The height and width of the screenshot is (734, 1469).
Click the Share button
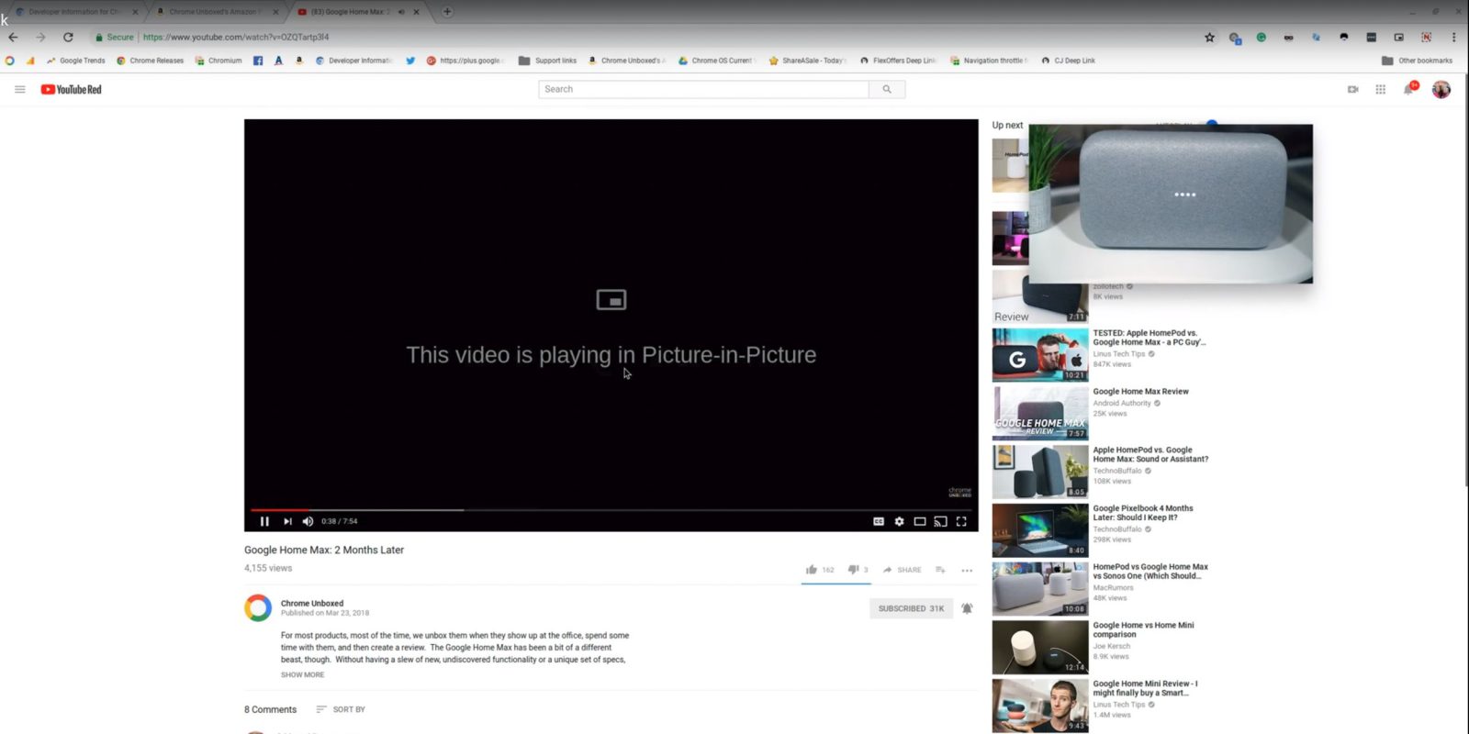tap(902, 570)
